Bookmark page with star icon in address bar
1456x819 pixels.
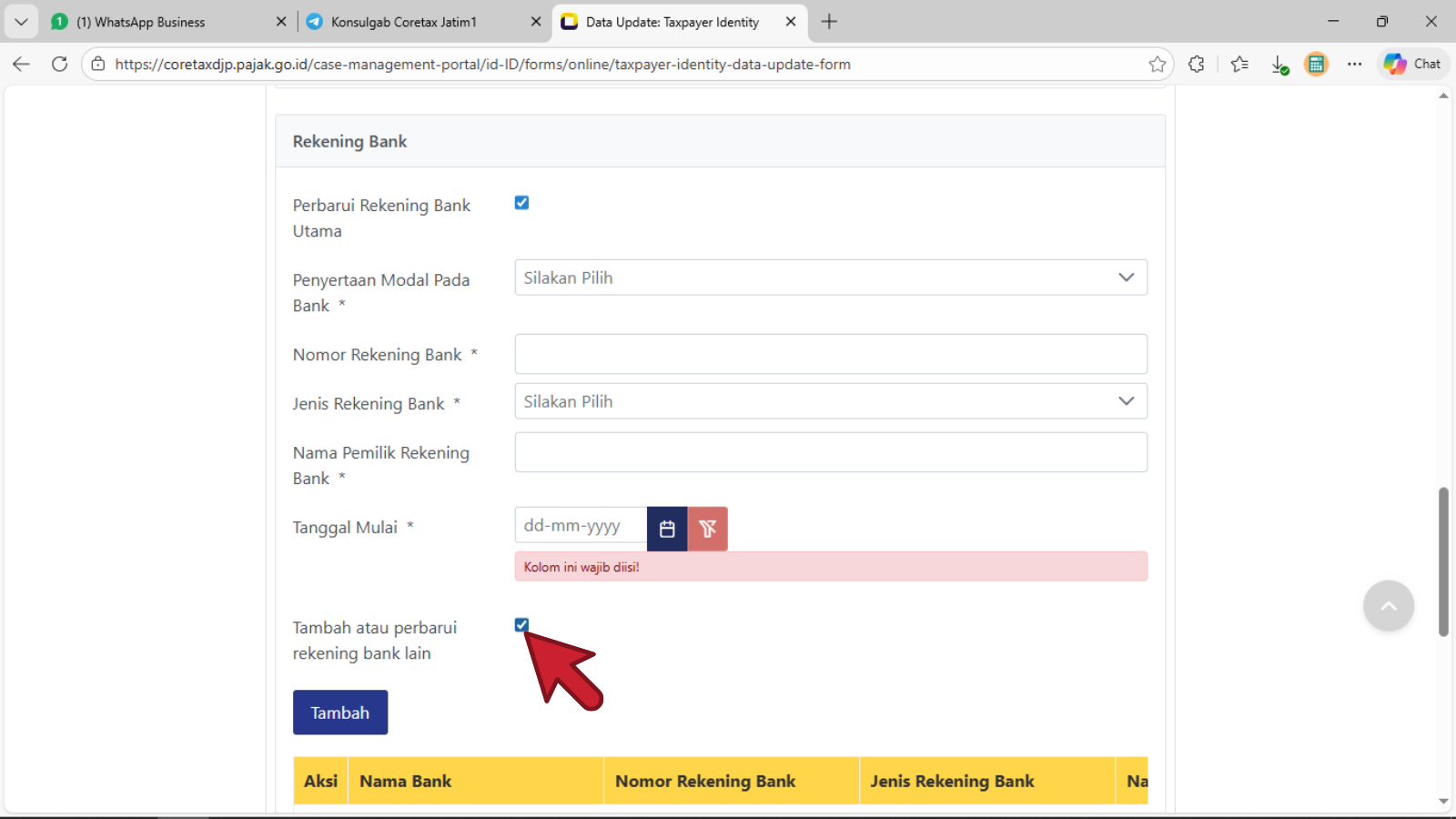click(x=1157, y=64)
